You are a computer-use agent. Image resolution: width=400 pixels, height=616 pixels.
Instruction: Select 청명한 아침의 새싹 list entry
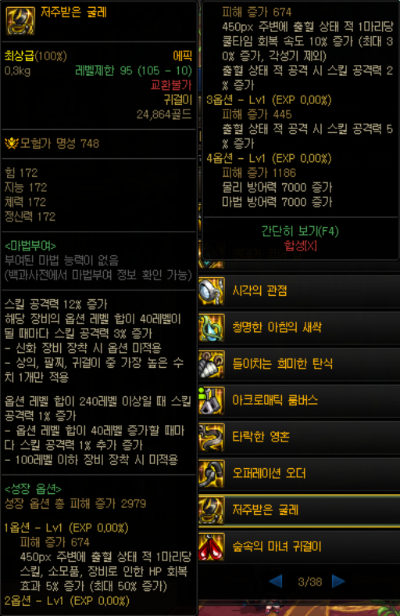coord(299,328)
